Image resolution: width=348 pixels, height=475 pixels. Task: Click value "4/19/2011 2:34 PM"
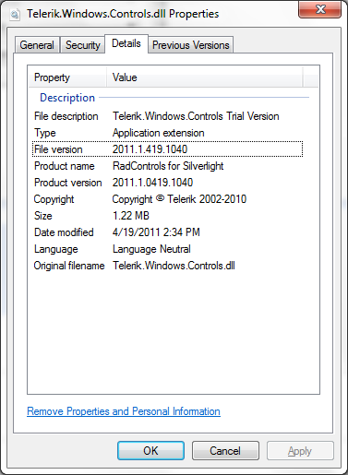point(156,232)
